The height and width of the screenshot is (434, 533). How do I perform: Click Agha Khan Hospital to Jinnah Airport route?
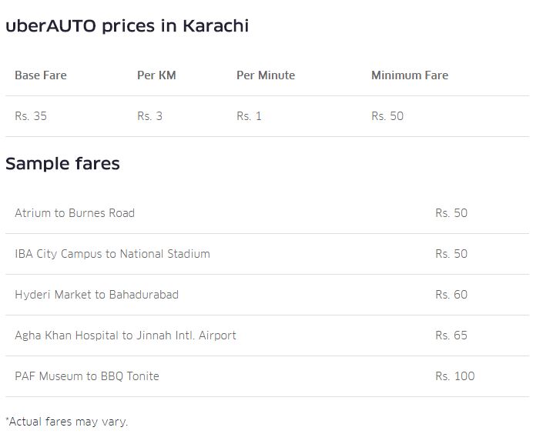(126, 336)
